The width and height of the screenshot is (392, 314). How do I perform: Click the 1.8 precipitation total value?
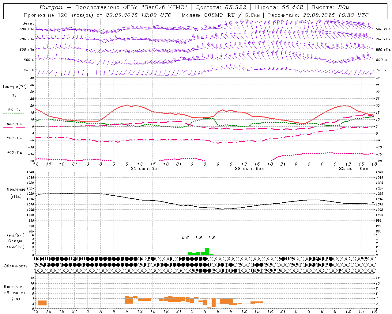pyautogui.click(x=211, y=238)
